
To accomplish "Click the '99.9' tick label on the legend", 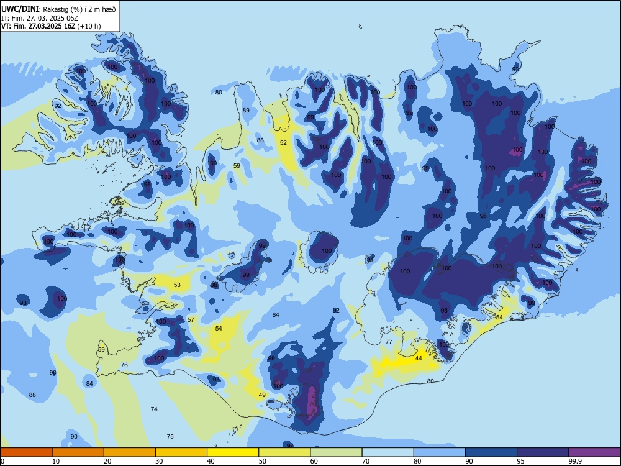I will point(574,461).
